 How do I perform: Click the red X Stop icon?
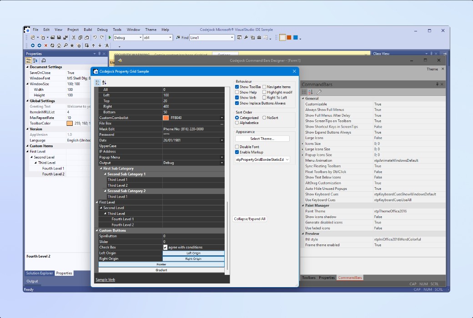click(x=46, y=45)
